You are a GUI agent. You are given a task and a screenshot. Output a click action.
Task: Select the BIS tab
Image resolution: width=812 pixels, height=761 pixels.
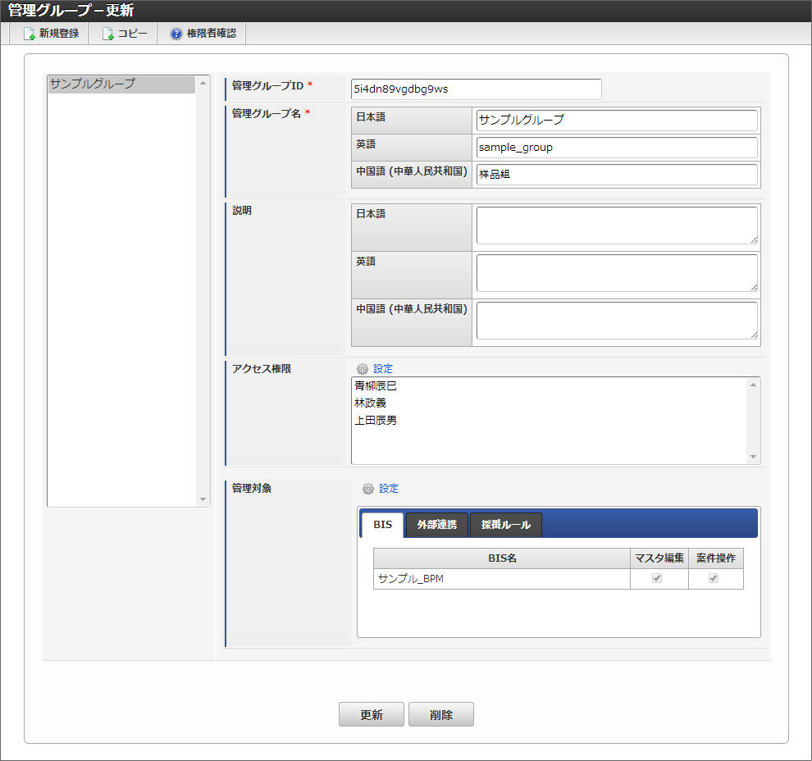tap(382, 525)
